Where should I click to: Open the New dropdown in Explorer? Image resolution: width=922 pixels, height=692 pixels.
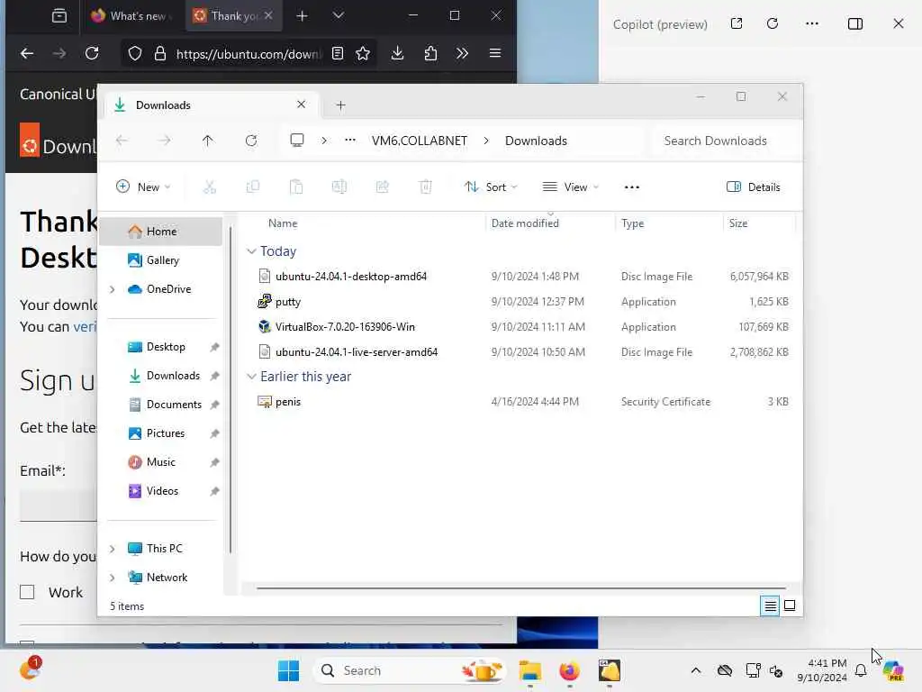tap(143, 187)
